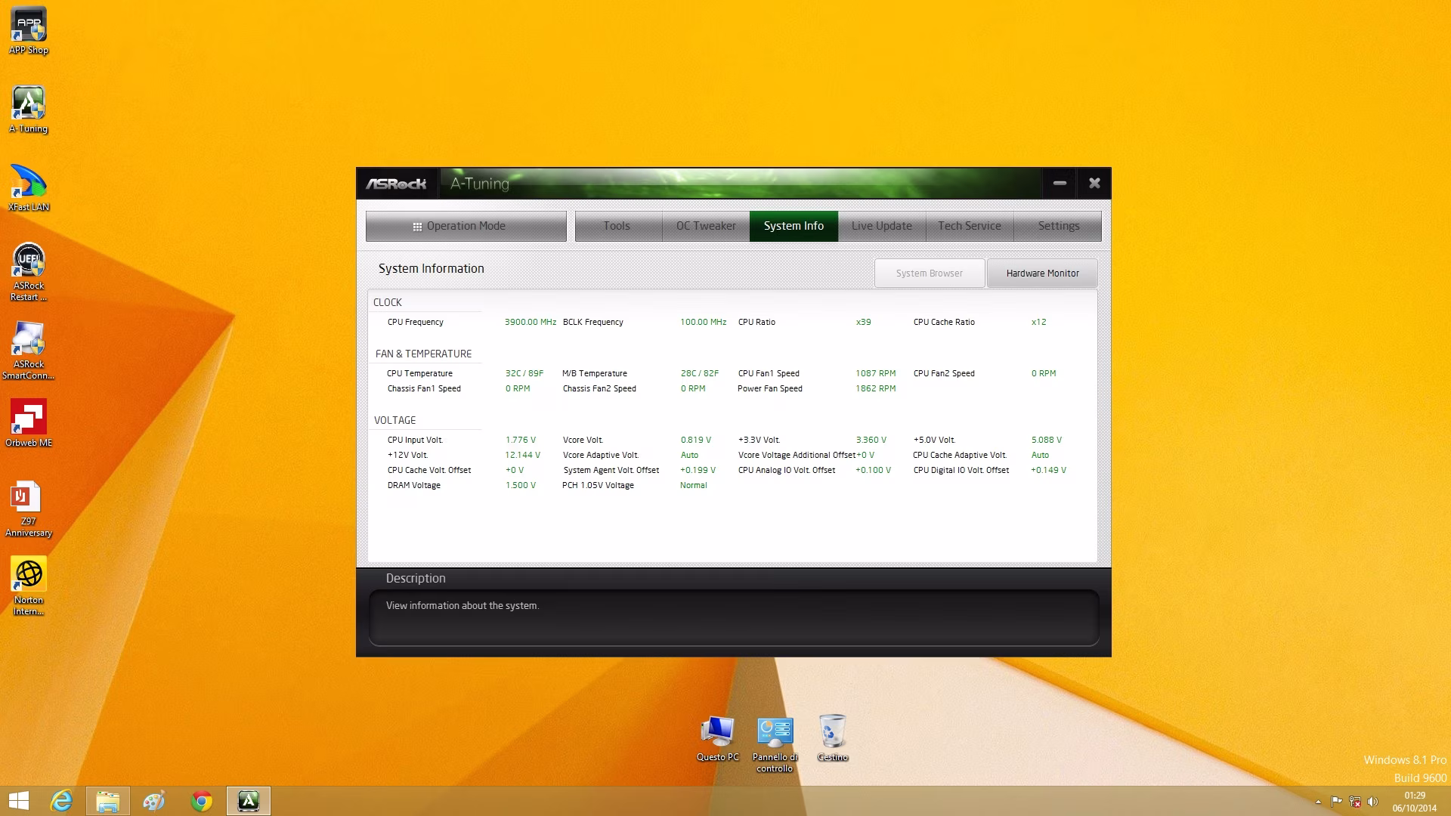Click the +12V Volt. value 12.144 V
The width and height of the screenshot is (1451, 816).
coord(523,455)
